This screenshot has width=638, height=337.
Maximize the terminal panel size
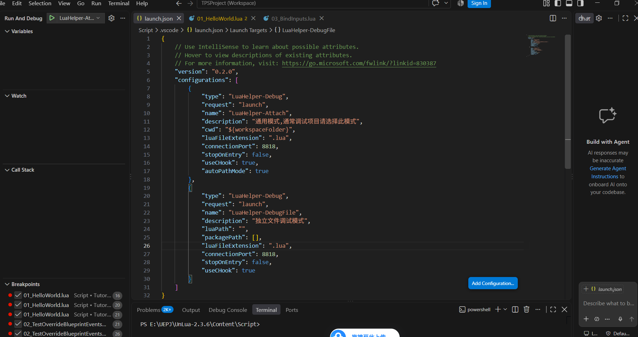(x=553, y=309)
